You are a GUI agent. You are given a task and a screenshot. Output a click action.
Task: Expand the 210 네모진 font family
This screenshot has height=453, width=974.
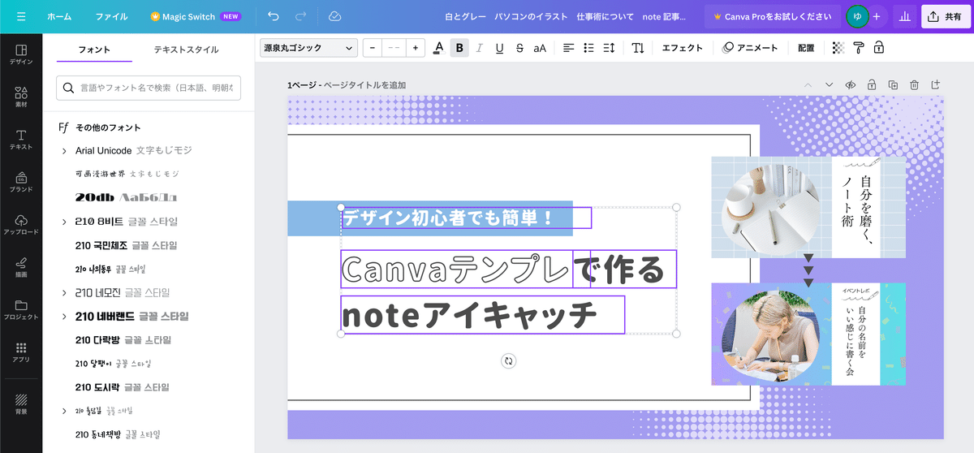pos(64,292)
